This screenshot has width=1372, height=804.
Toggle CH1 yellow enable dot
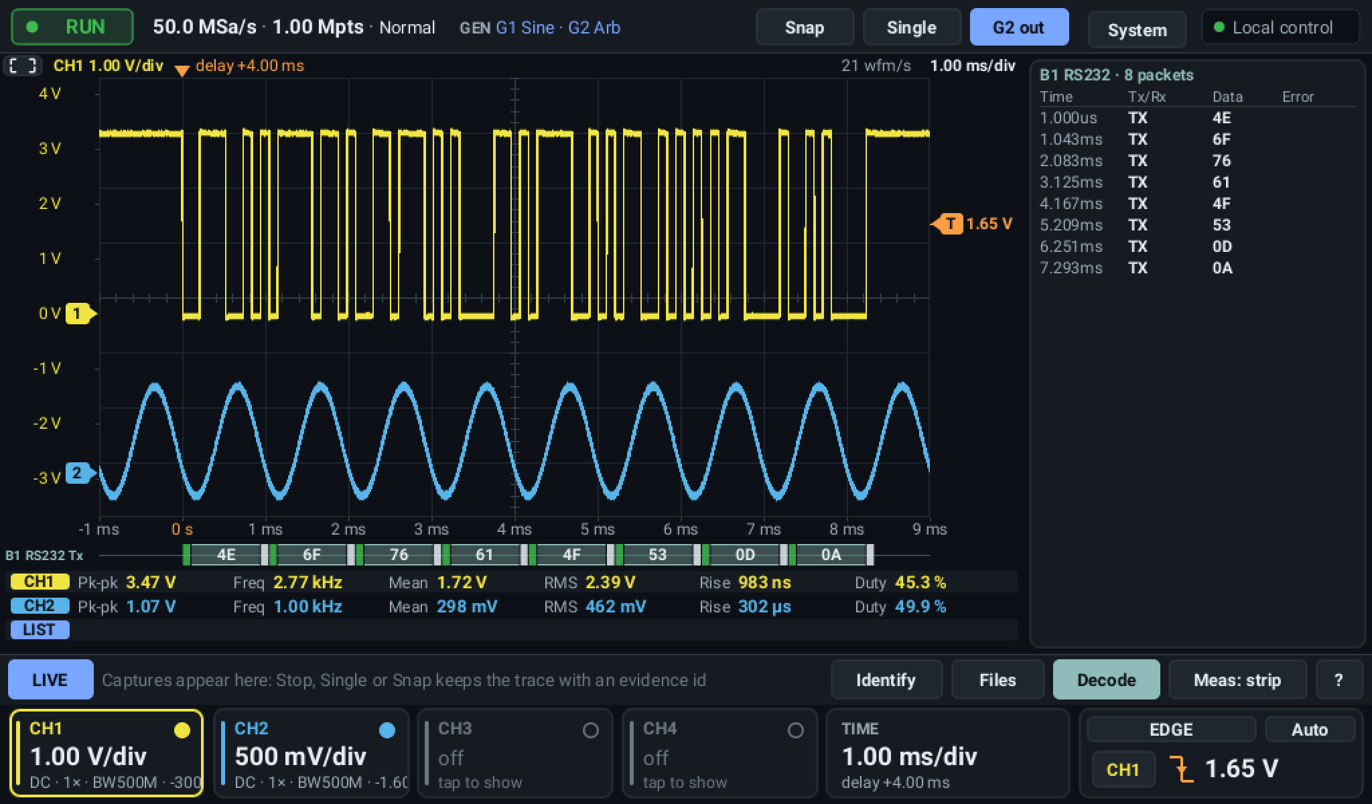coord(182,730)
